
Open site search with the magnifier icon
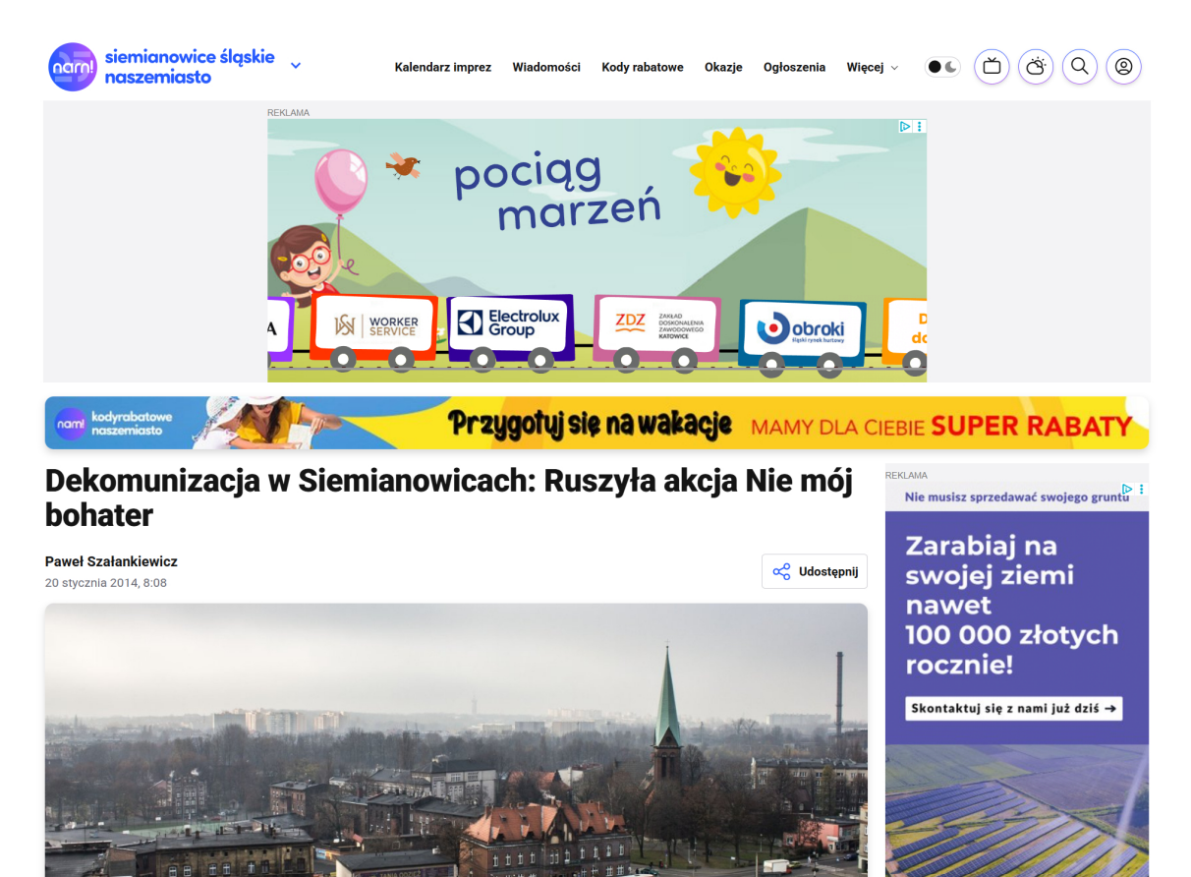(x=1079, y=66)
